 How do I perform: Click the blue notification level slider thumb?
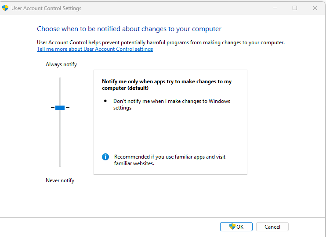click(60, 108)
